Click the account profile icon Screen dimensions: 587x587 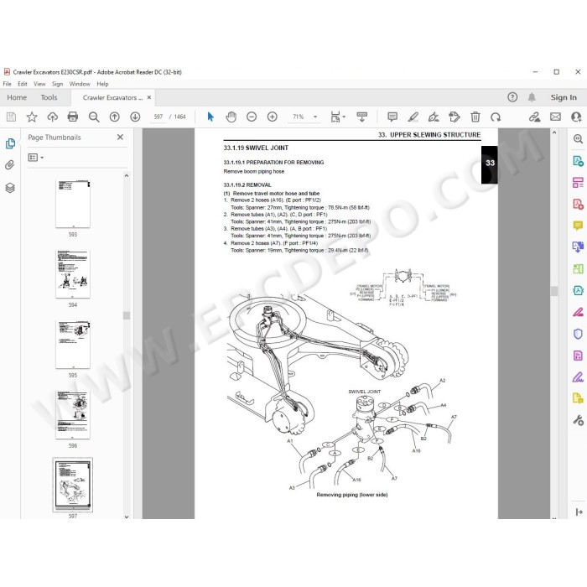pyautogui.click(x=576, y=117)
